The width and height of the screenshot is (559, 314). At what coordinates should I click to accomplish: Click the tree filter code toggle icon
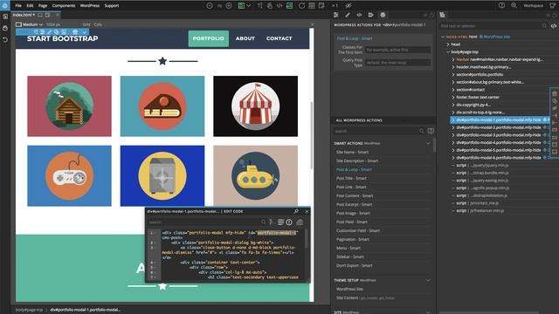tap(553, 26)
